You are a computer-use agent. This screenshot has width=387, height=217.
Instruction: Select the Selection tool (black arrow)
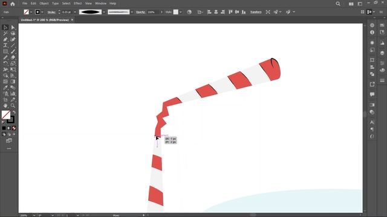tap(5, 27)
